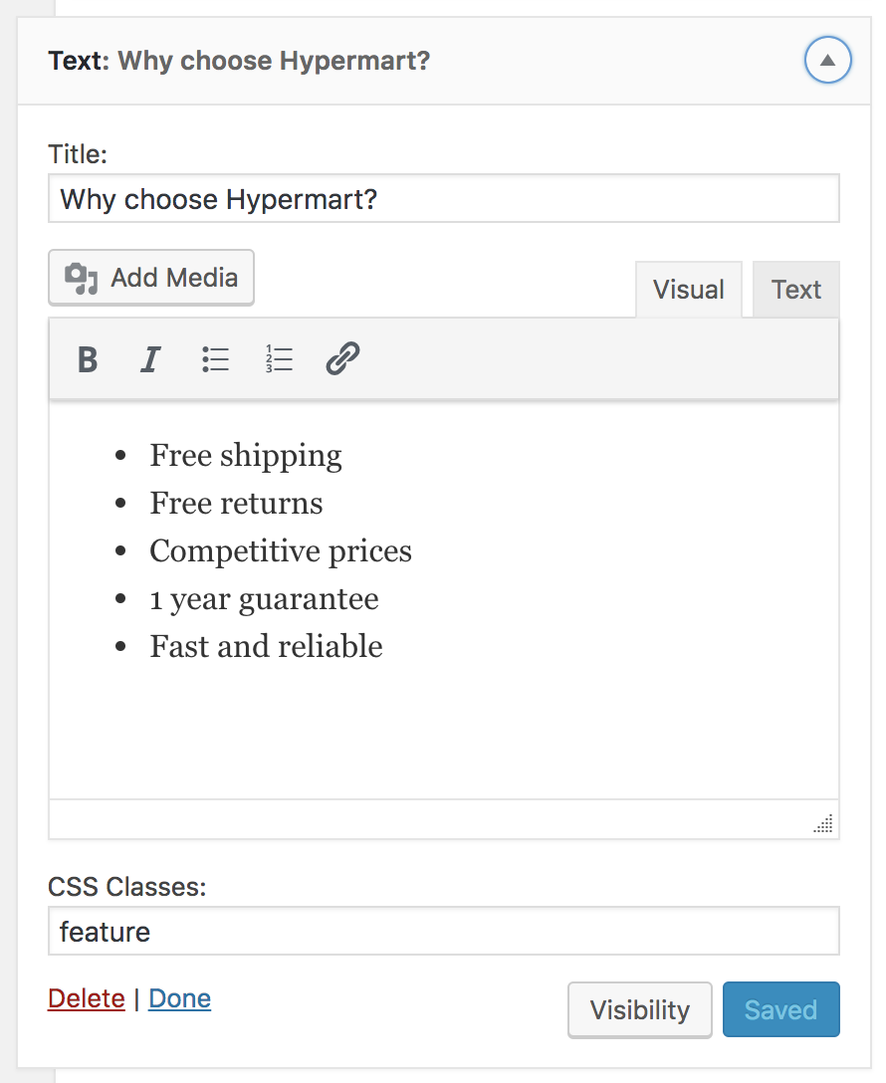Focus the CSS Classes field
This screenshot has height=1083, width=886.
(x=443, y=931)
